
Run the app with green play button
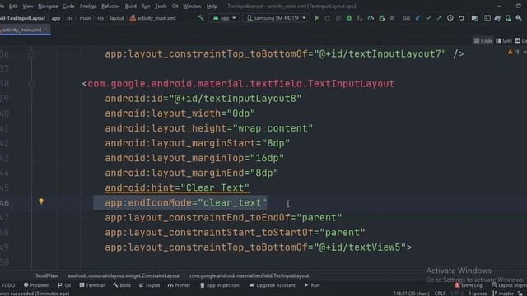[316, 18]
